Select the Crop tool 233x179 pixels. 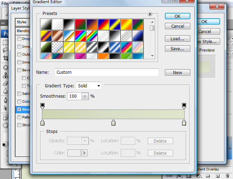tap(5, 58)
